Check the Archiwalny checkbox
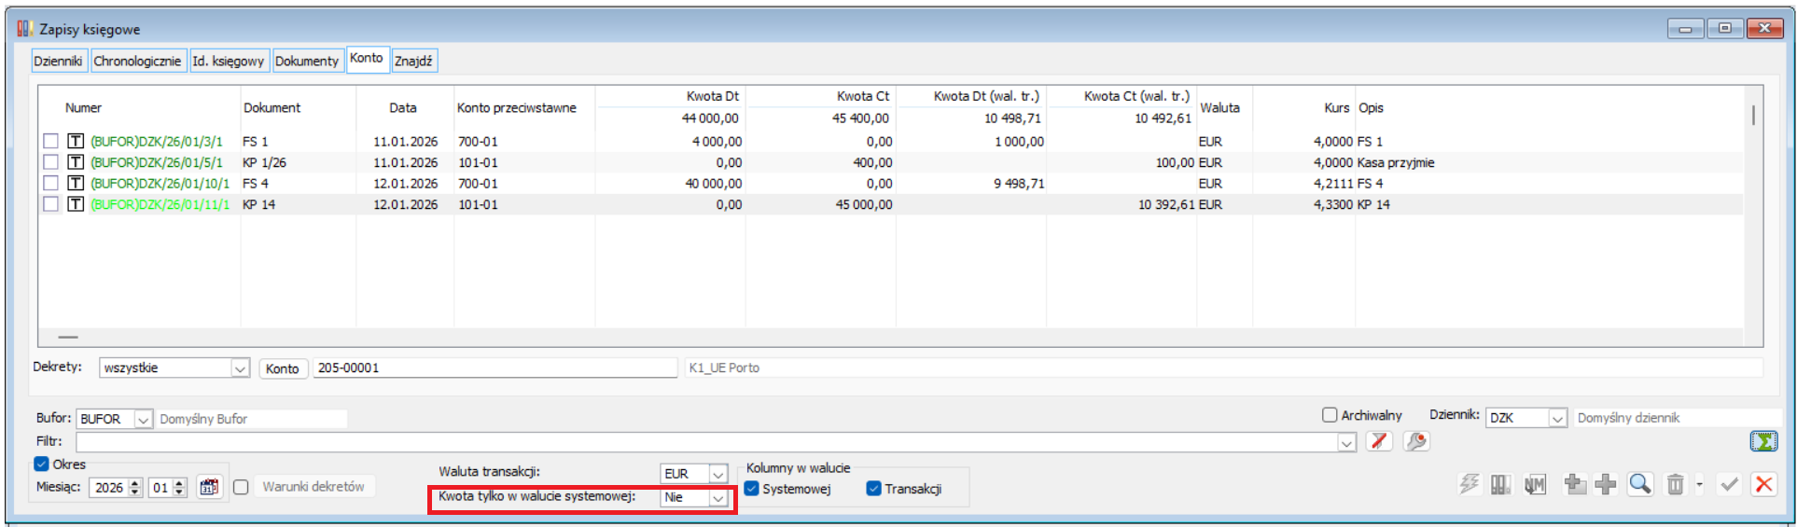This screenshot has width=1797, height=527. [x=1330, y=415]
